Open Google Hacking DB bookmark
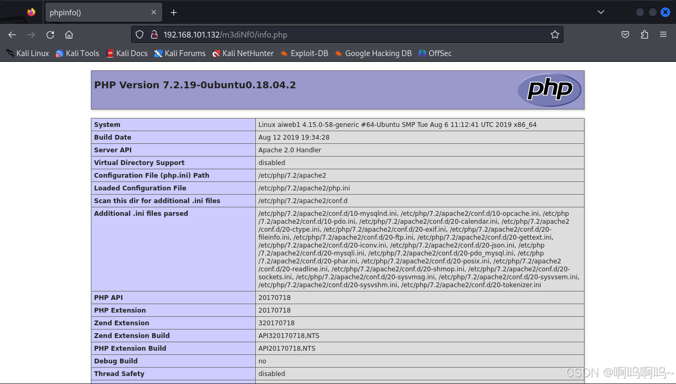 373,53
